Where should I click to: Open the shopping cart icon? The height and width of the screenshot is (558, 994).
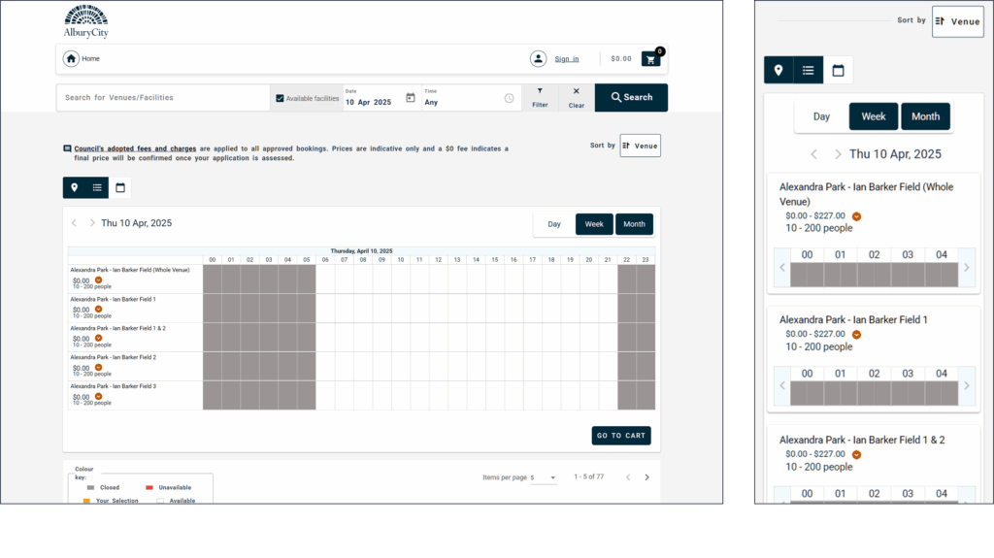click(650, 59)
